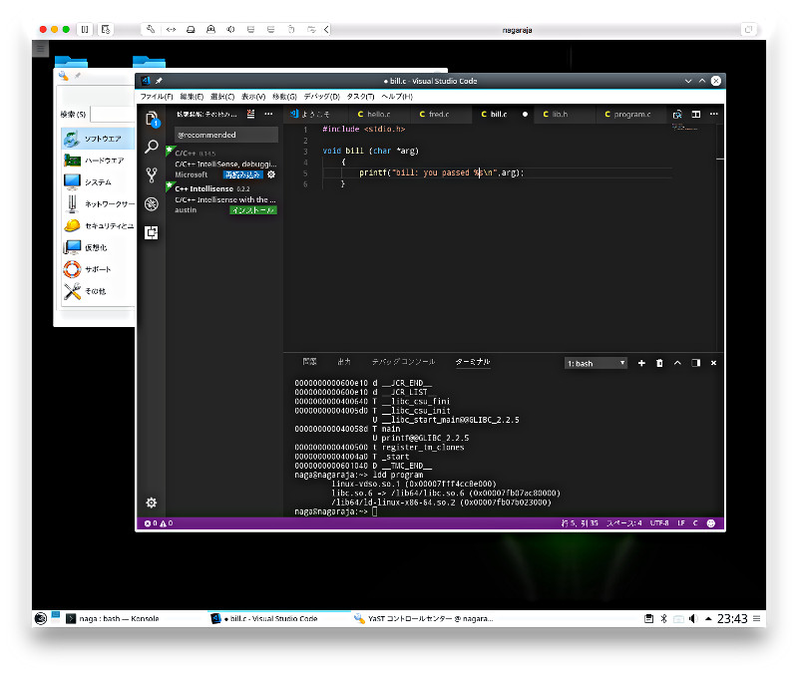Maximize the terminal panel size
798x673 pixels.
coord(677,363)
